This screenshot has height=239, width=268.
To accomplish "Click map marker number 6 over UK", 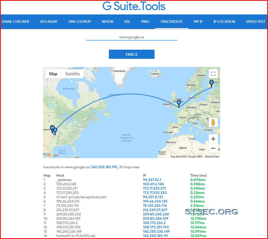I will 179,104.
